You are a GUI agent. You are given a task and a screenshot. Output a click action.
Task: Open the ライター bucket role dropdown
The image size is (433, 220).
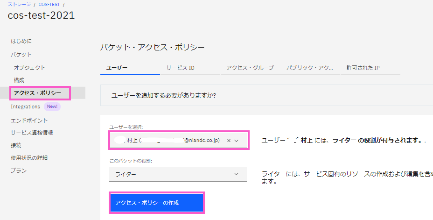177,174
